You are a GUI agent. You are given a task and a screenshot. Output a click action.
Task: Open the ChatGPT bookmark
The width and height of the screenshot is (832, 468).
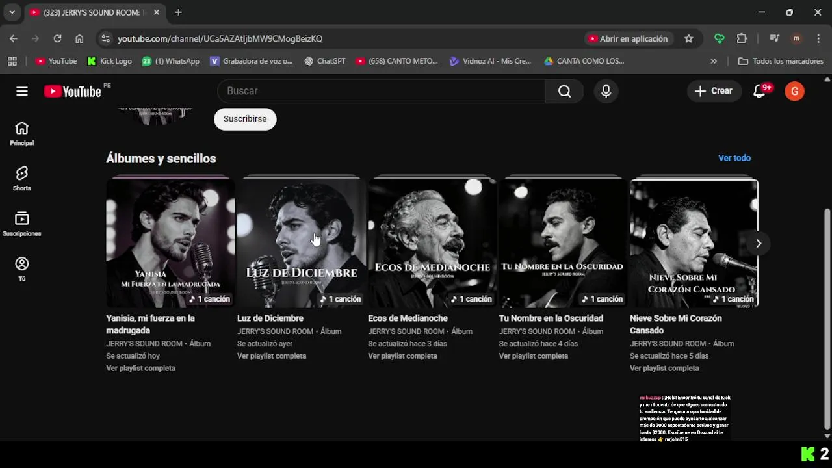coord(325,61)
